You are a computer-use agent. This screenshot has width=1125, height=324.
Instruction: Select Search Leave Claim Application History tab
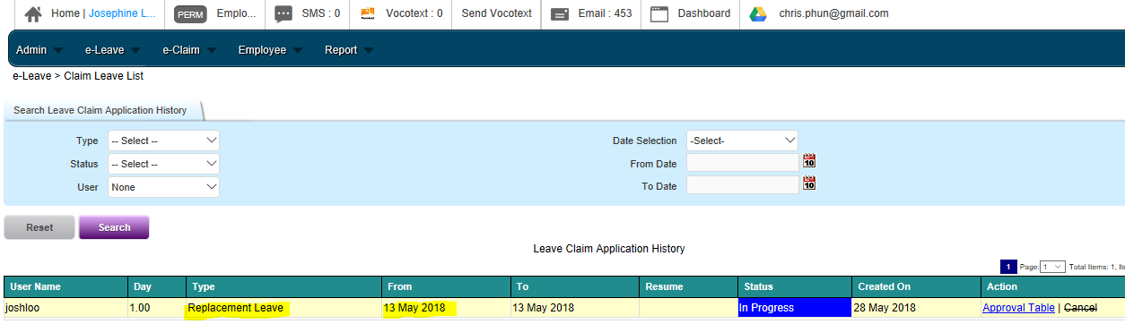click(x=100, y=110)
